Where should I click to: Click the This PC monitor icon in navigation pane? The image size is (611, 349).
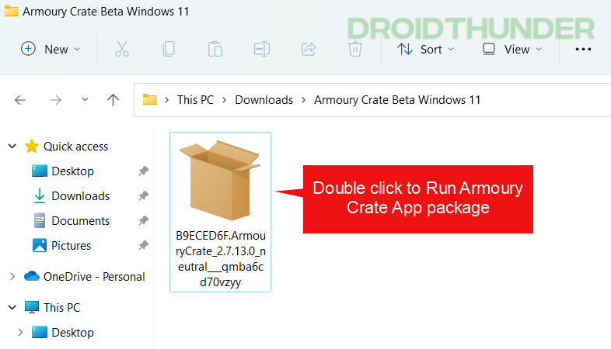point(32,307)
